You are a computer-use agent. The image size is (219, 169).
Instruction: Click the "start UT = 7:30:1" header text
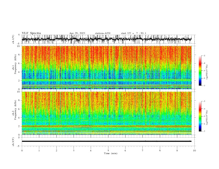coord(134,33)
